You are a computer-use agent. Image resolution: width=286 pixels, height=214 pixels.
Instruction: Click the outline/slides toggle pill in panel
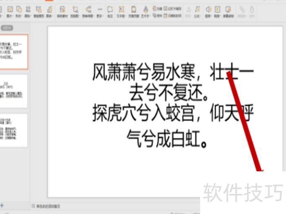pos(7,28)
